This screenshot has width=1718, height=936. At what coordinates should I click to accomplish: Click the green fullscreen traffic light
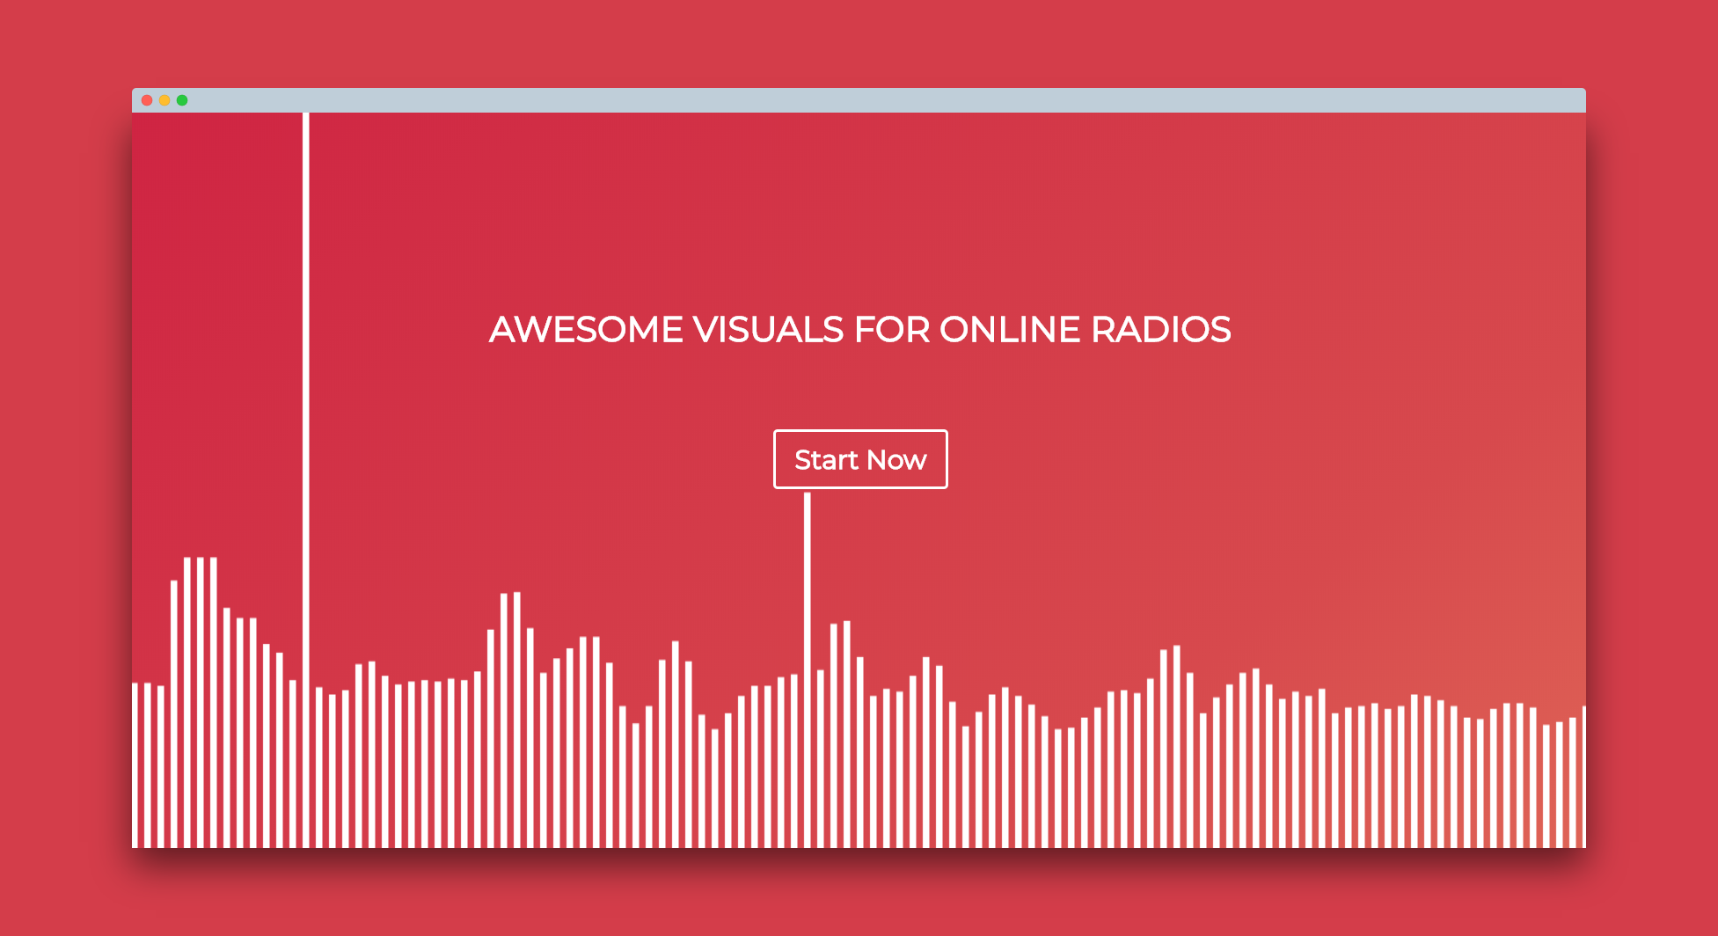[182, 100]
